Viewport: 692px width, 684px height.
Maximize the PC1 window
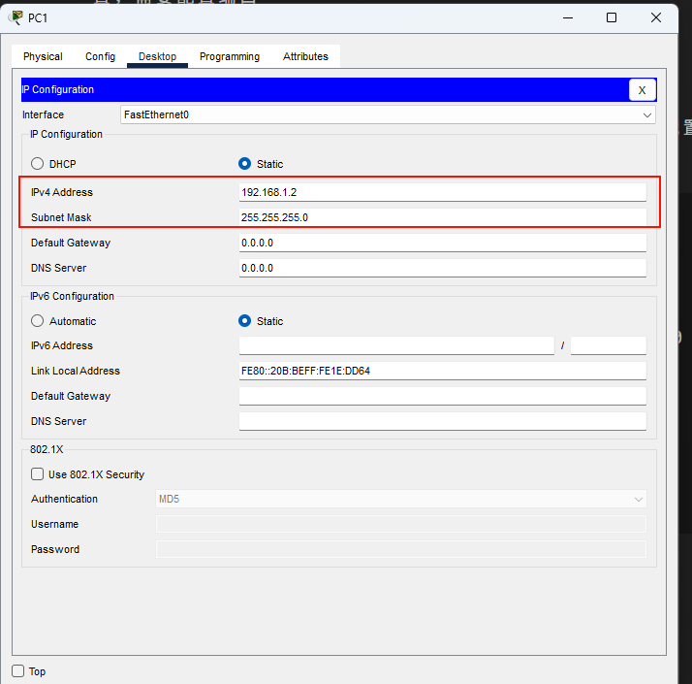tap(612, 17)
